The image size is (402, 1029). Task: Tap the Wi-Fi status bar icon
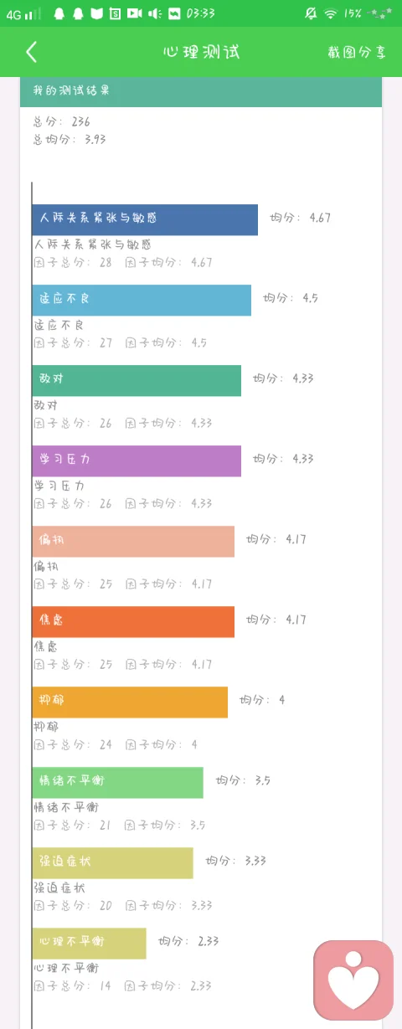pyautogui.click(x=331, y=13)
